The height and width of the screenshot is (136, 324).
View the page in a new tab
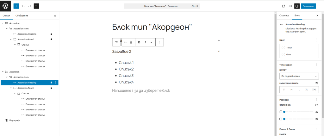pyautogui.click(x=283, y=6)
